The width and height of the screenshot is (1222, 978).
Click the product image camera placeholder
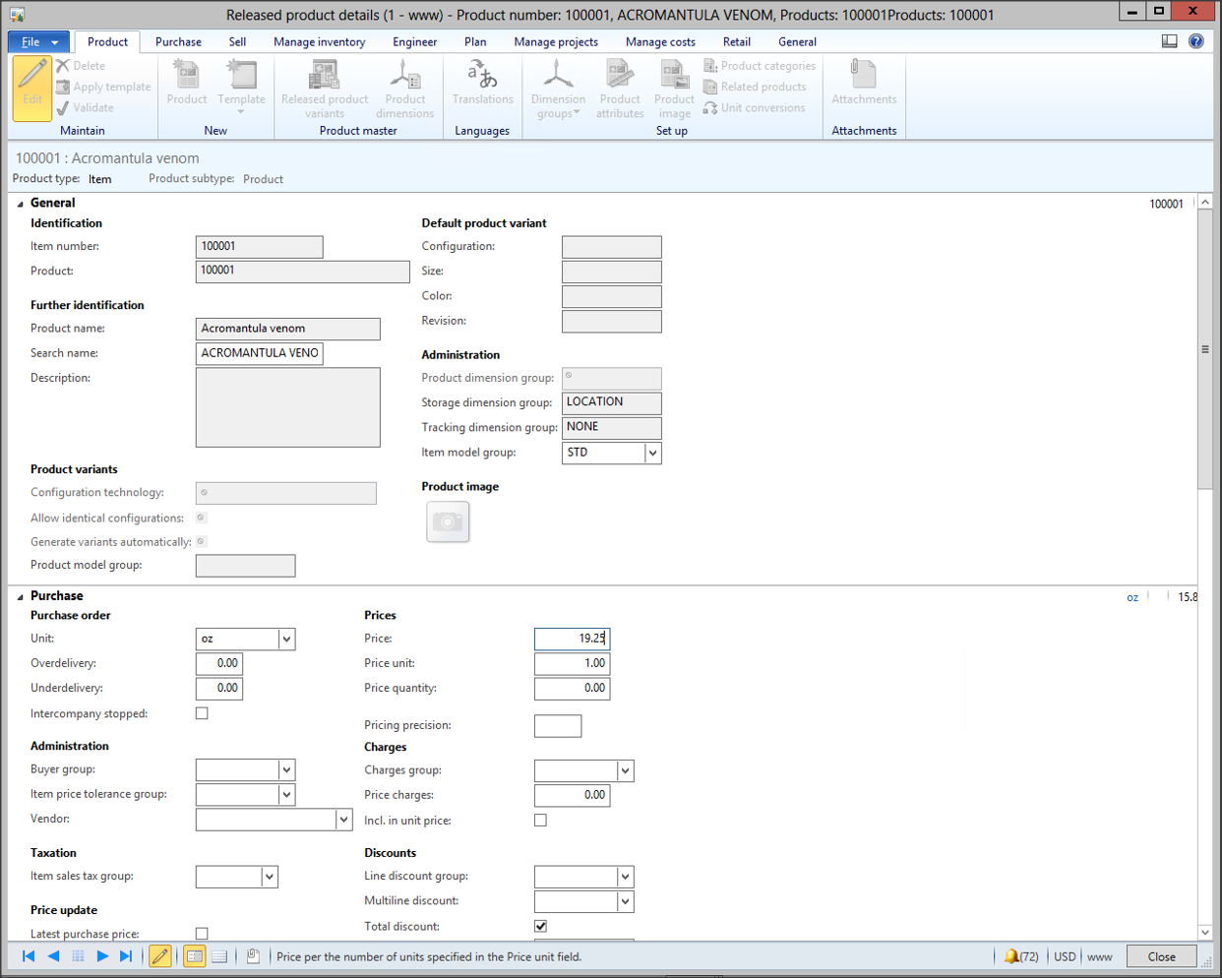(x=448, y=521)
